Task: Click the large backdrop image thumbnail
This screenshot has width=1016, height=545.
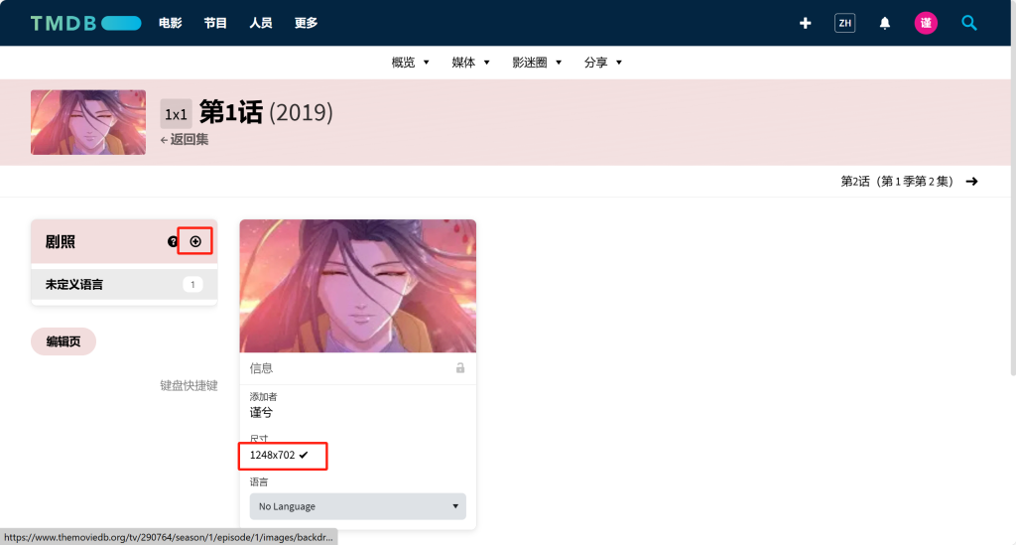Action: (x=357, y=286)
